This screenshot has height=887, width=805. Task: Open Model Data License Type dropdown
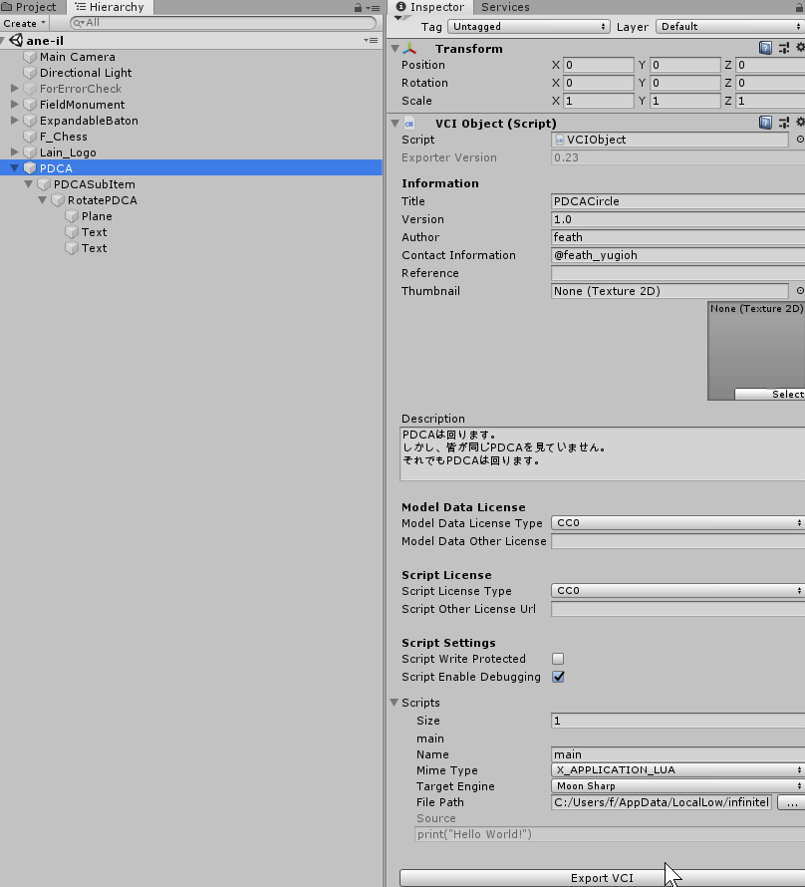(x=677, y=522)
